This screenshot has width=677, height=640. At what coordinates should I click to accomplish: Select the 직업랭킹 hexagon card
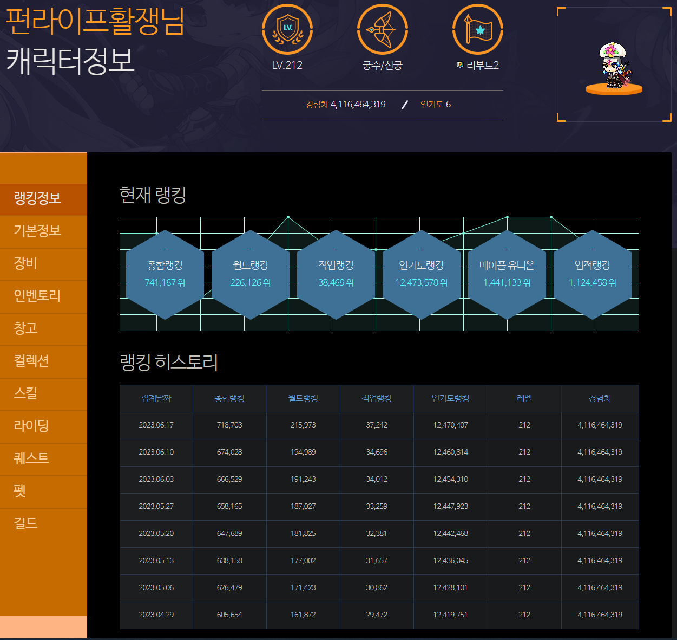[336, 275]
